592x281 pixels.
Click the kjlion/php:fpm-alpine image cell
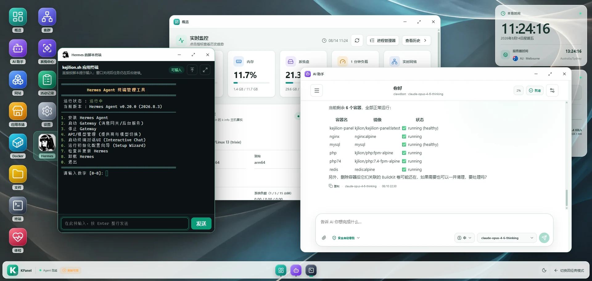[x=374, y=153]
